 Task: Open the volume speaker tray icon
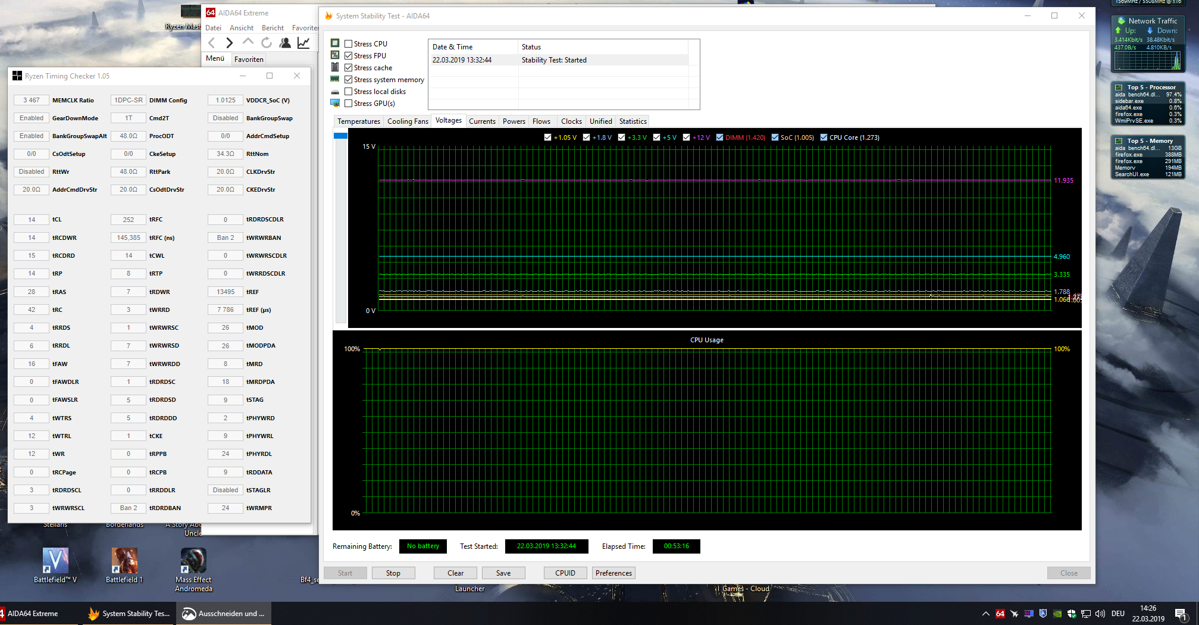point(1100,614)
